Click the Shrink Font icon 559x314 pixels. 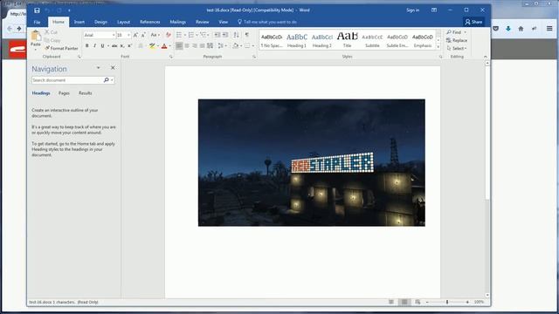(143, 35)
